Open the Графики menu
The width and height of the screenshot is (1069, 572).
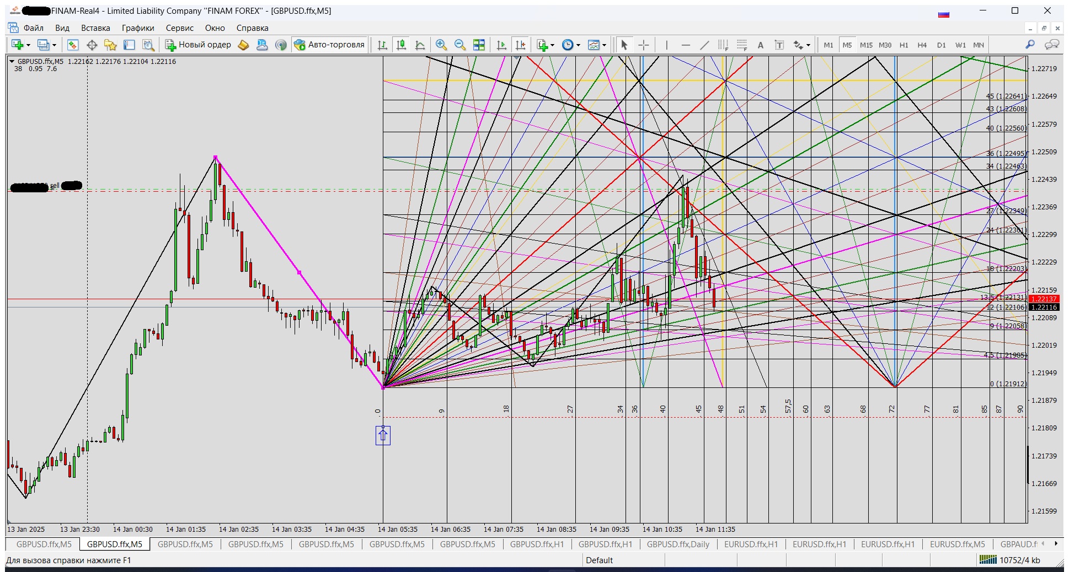tap(138, 28)
